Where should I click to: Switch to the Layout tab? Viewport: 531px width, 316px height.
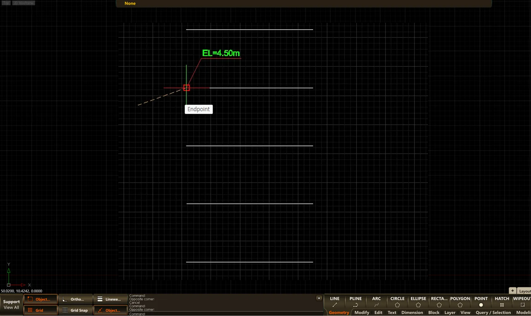coord(524,291)
